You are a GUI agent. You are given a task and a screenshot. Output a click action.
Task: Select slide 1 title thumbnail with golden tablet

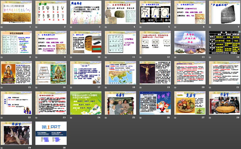pos(16,13)
